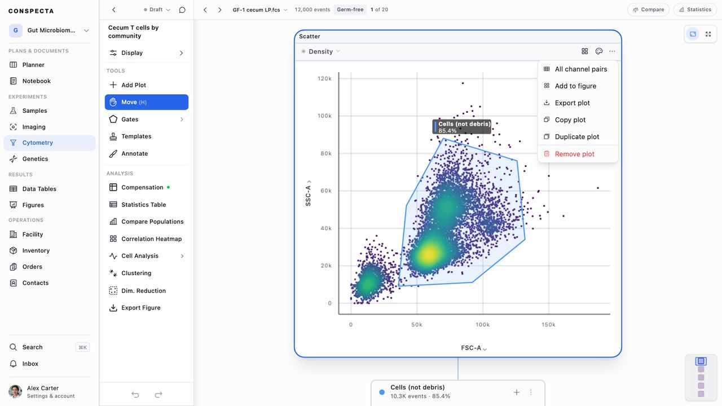Click the Add Plot button
Image resolution: width=722 pixels, height=406 pixels.
tap(147, 85)
